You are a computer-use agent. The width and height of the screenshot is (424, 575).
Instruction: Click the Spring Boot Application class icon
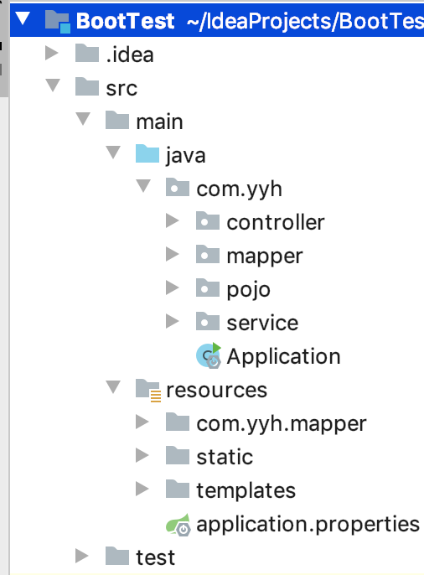pyautogui.click(x=209, y=355)
